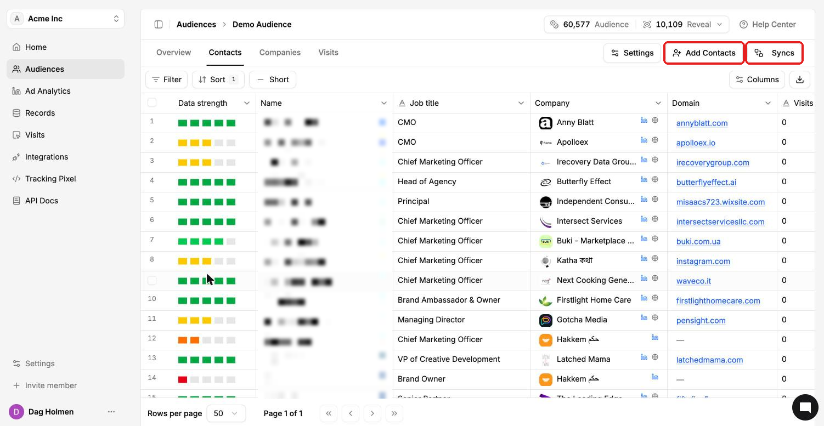Viewport: 824px width, 426px height.
Task: Expand the Data strength column menu
Action: point(247,103)
